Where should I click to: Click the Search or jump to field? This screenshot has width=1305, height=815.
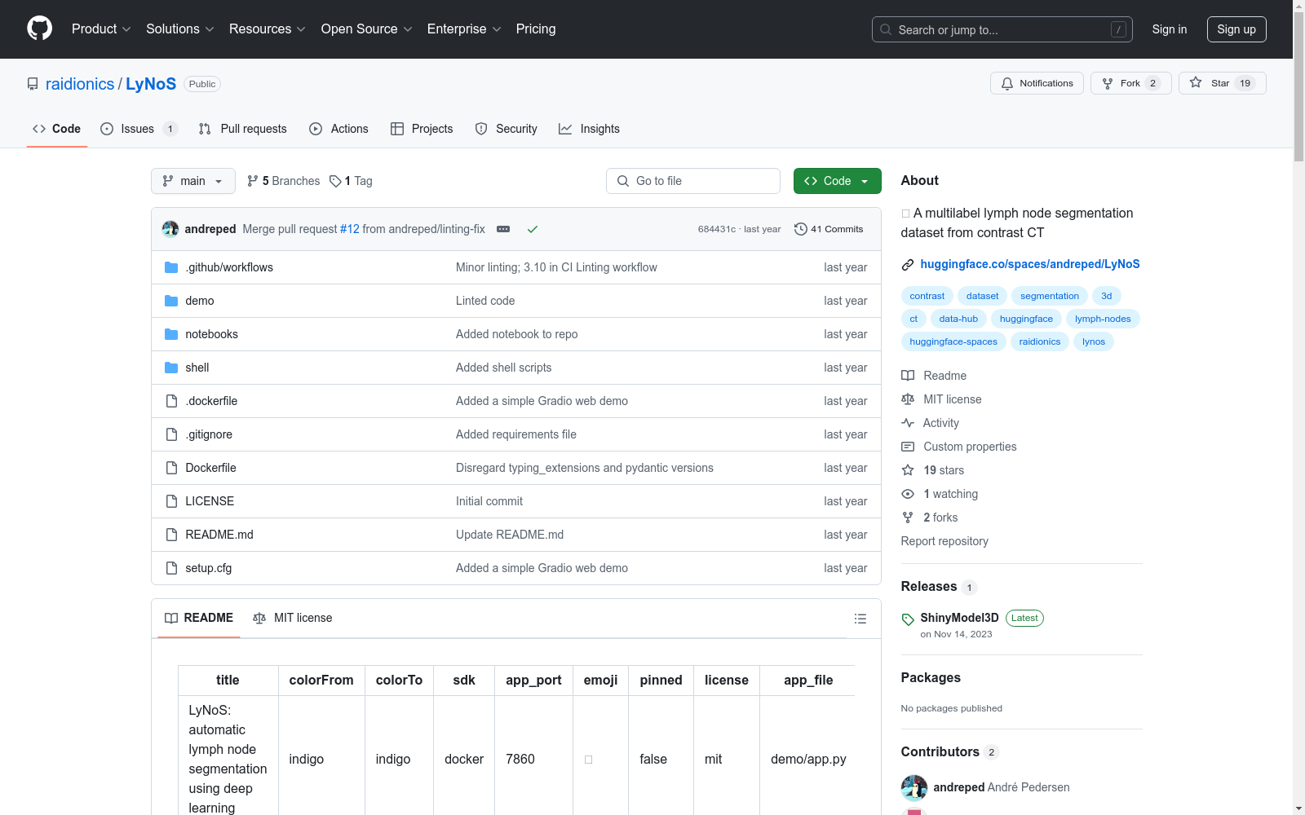pos(1002,29)
